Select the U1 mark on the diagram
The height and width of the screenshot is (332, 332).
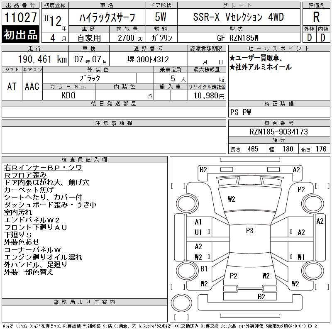coord(198,232)
